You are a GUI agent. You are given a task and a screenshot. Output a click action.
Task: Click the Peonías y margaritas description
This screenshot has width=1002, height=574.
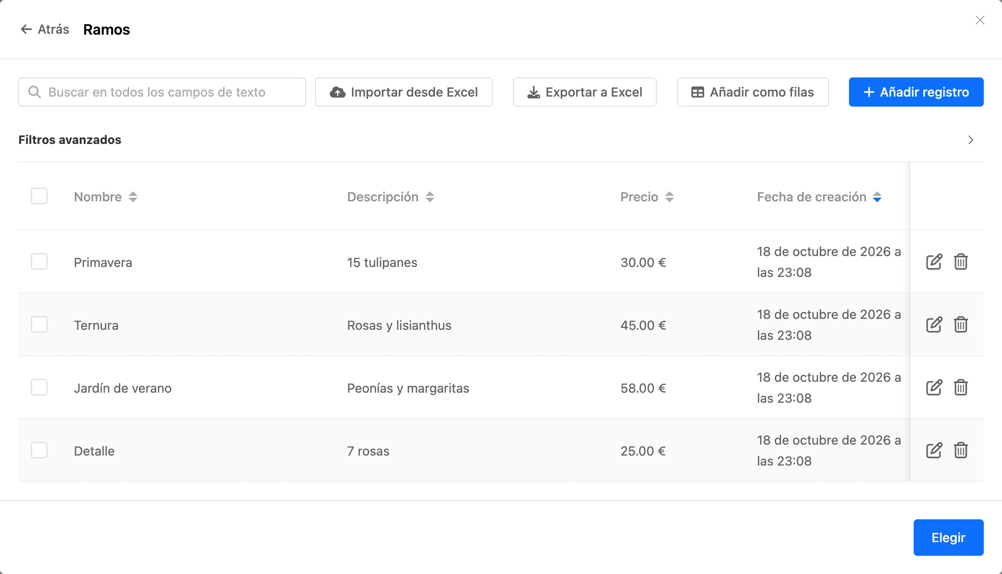pyautogui.click(x=408, y=388)
